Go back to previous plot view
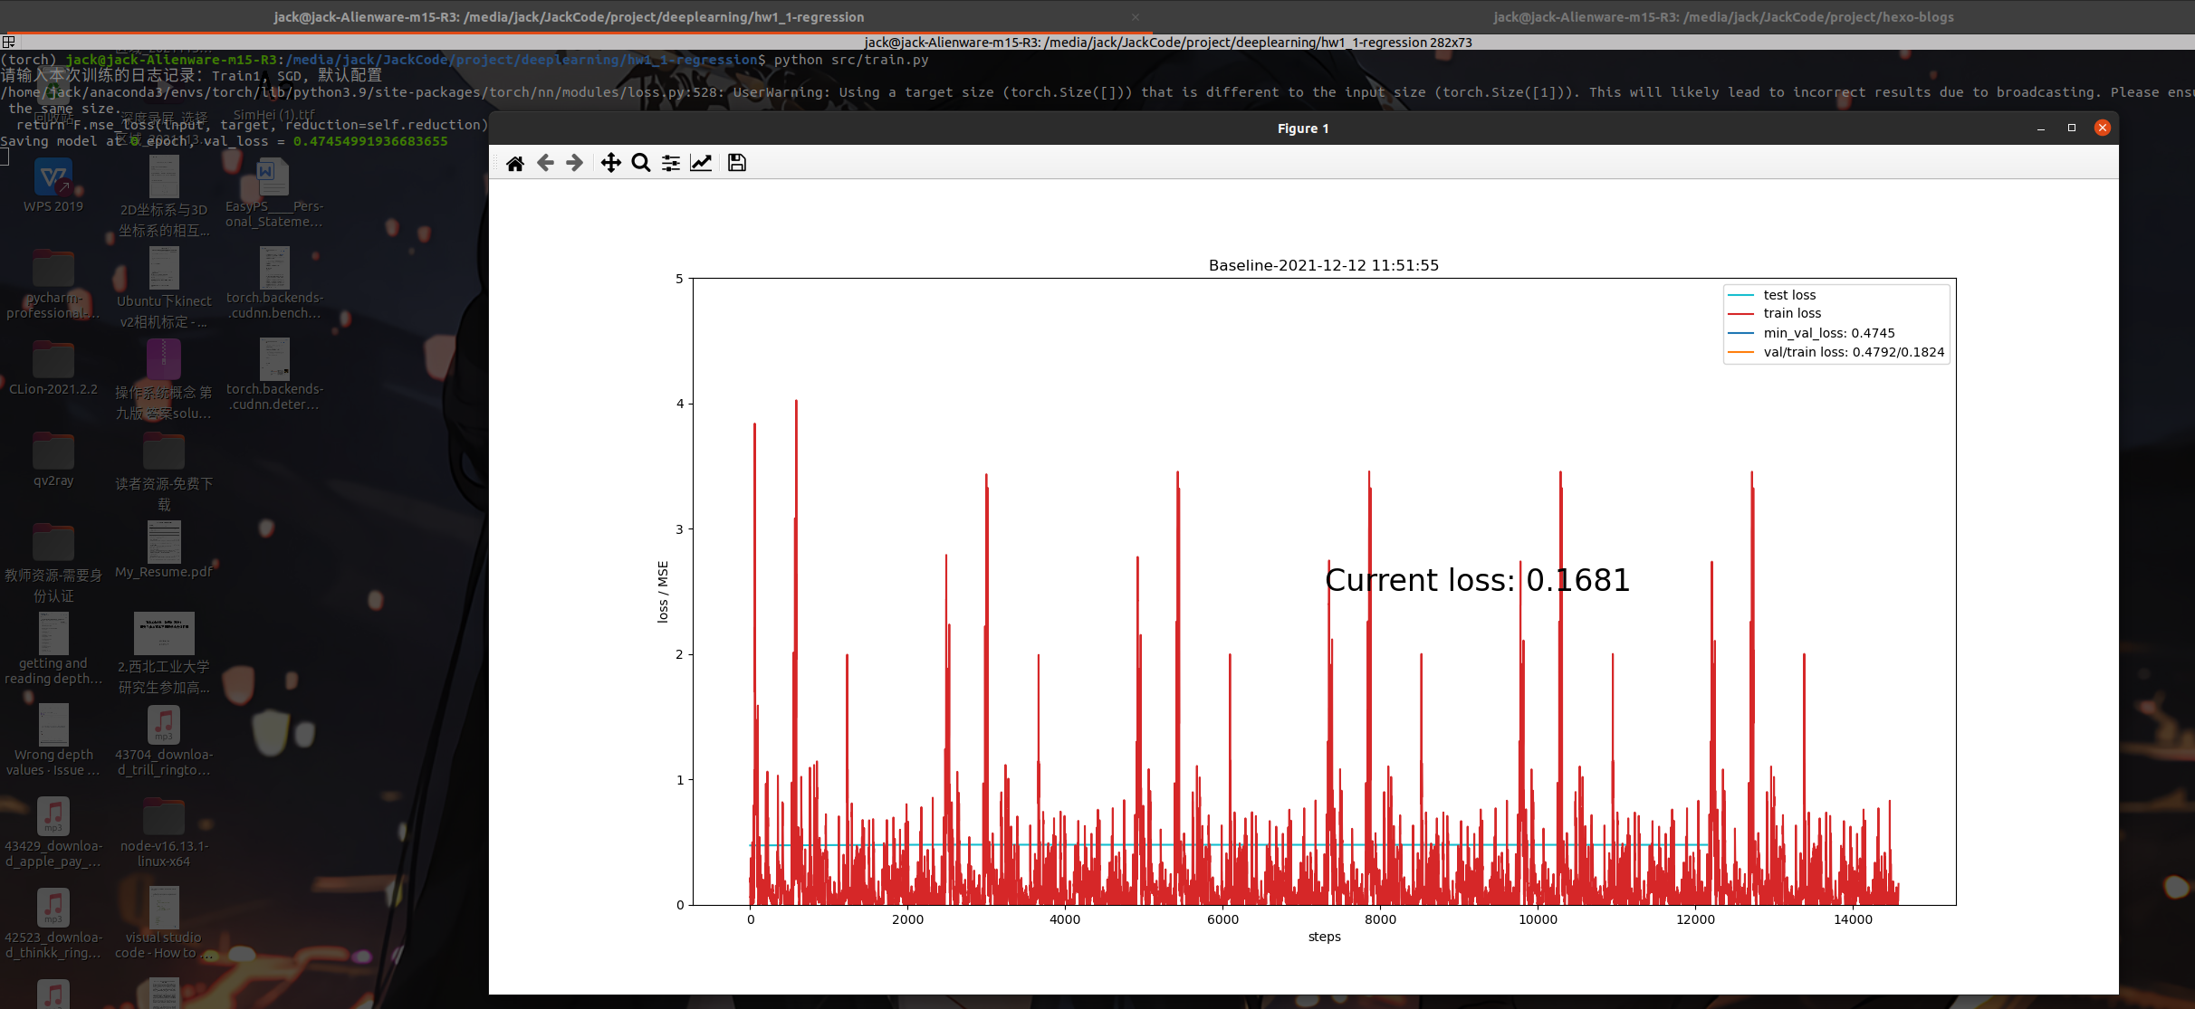This screenshot has height=1009, width=2195. coord(545,163)
